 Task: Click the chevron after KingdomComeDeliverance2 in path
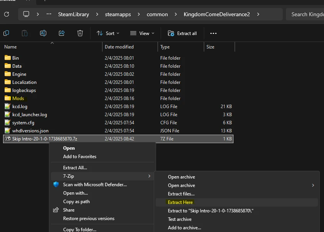click(258, 14)
